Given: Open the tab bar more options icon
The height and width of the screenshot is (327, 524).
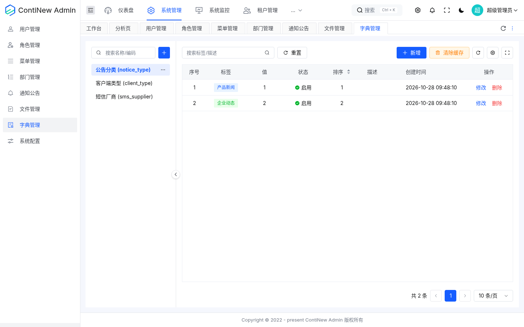Looking at the screenshot, I should point(512,28).
